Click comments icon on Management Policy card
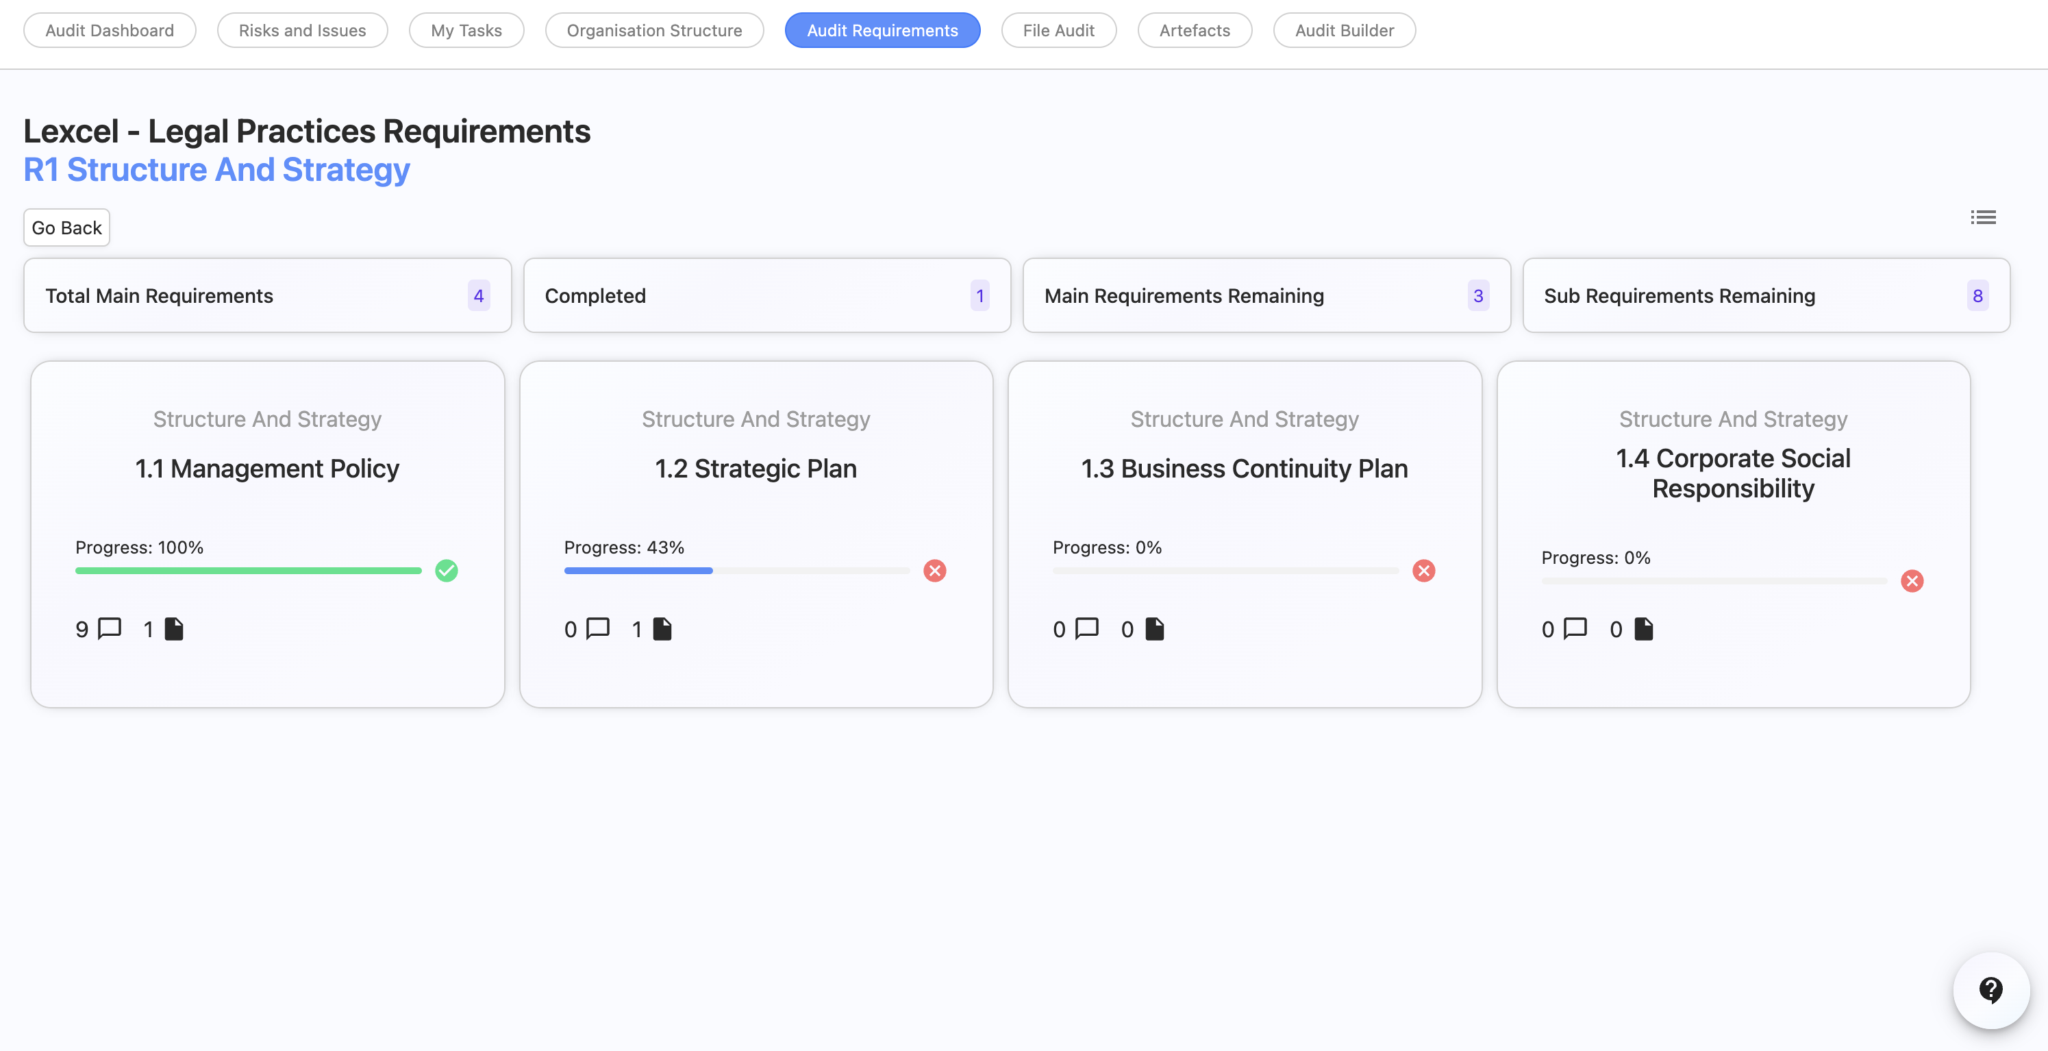Screen dimensions: 2048x1051 coord(109,629)
